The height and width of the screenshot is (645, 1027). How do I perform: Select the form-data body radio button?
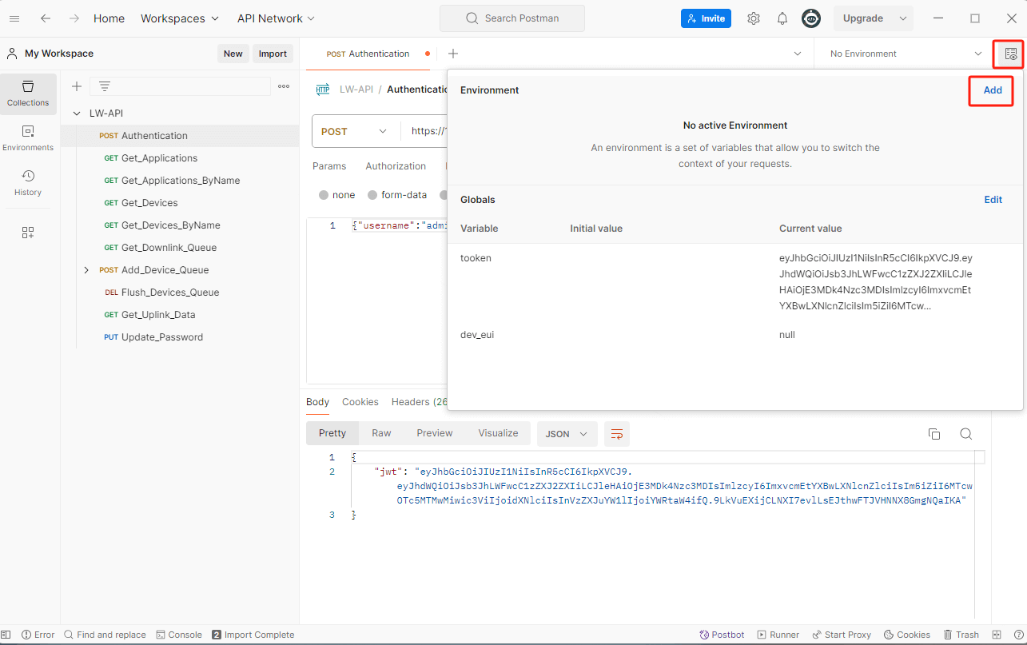point(372,195)
